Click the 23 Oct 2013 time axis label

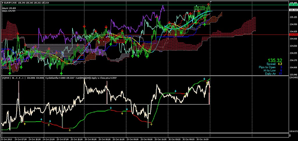6,139
